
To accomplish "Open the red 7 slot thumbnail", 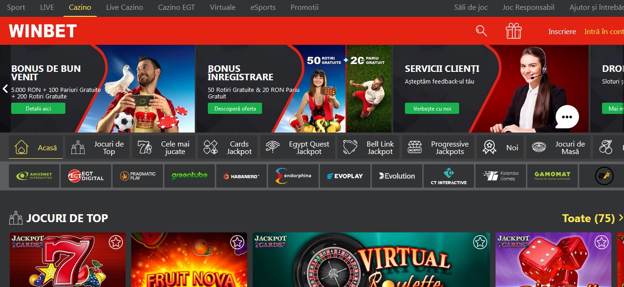I will (68, 260).
